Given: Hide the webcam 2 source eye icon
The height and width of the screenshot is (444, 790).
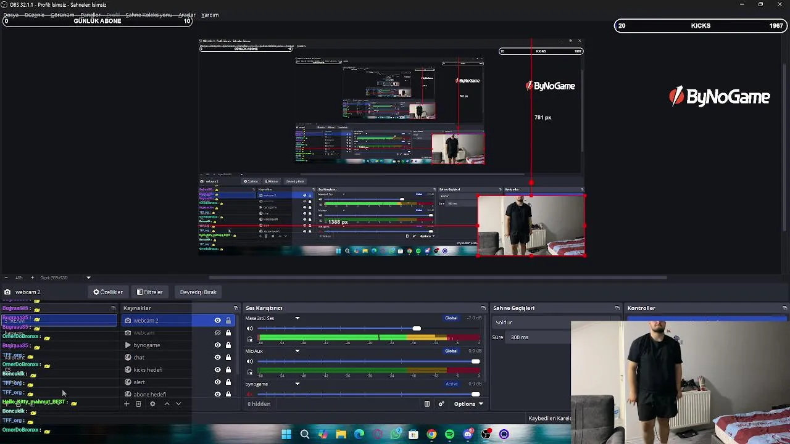Looking at the screenshot, I should [217, 321].
